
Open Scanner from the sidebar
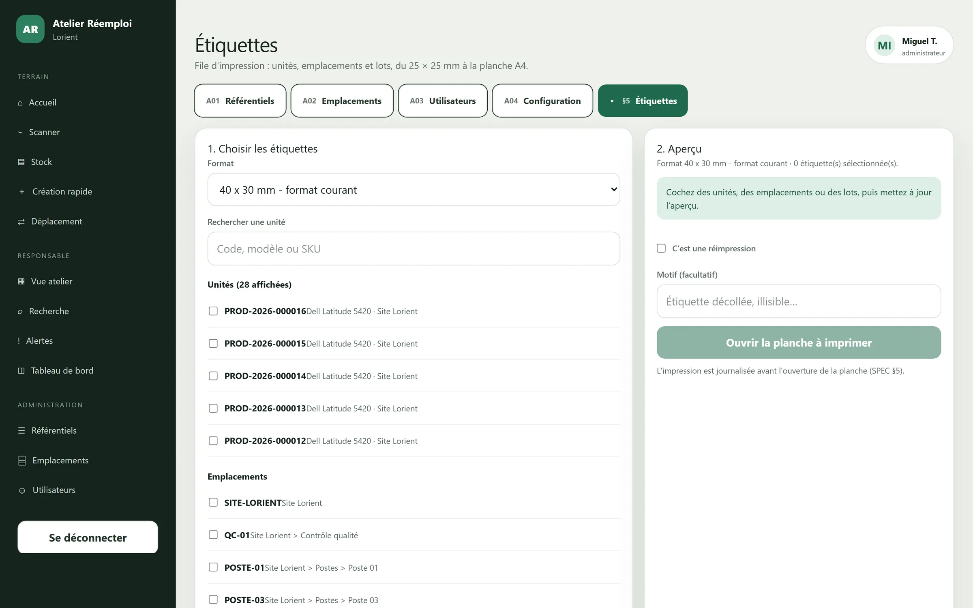pyautogui.click(x=88, y=132)
